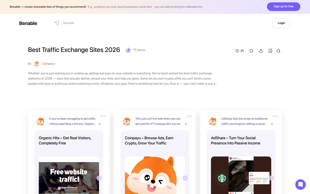Click the share list icon

[x=261, y=51]
